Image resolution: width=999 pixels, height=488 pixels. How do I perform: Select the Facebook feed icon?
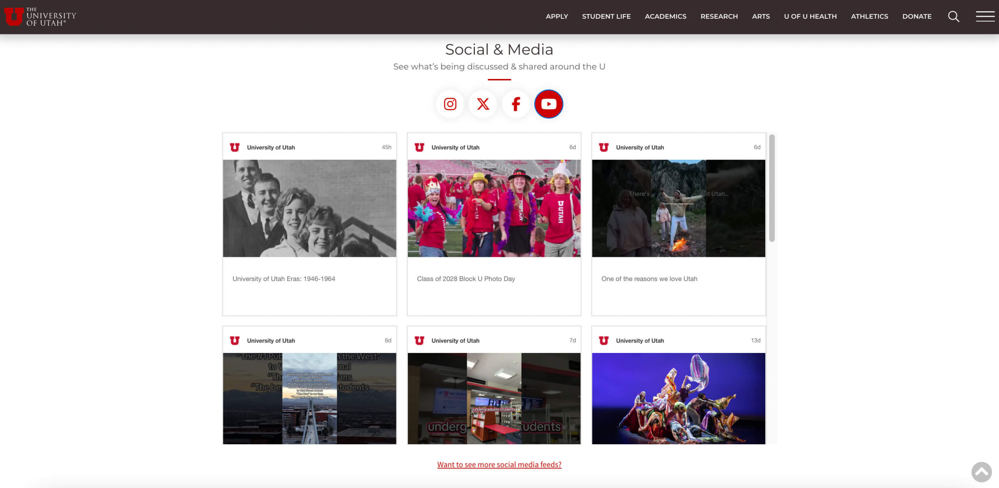coord(515,104)
